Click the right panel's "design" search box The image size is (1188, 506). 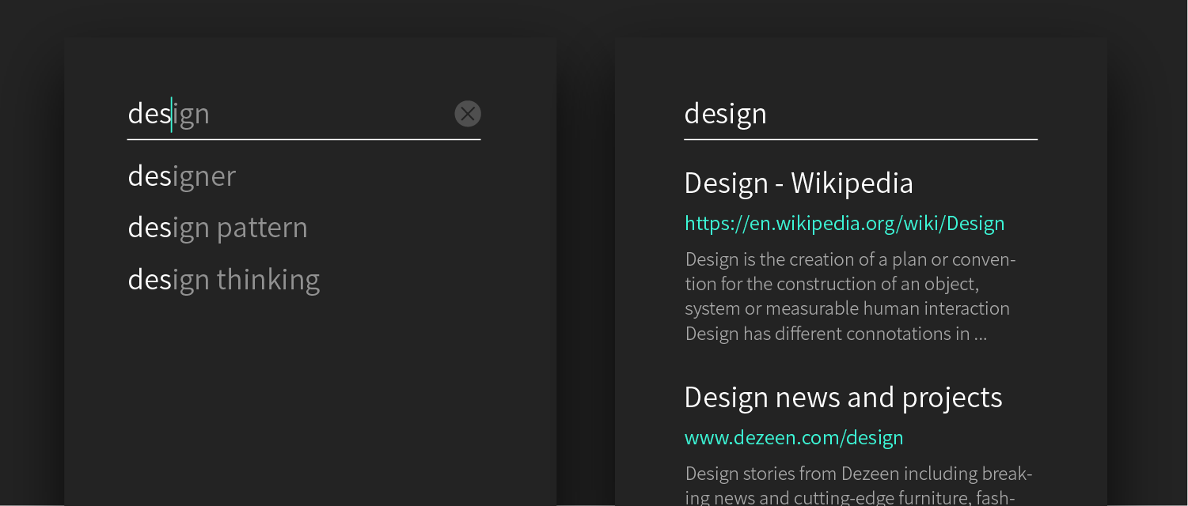[860, 114]
